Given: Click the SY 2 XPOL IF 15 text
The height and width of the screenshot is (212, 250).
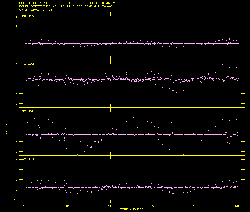Looking at the screenshot, I should click(36, 10).
